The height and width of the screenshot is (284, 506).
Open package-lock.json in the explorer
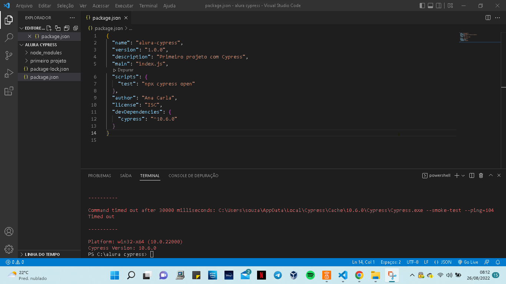pos(49,69)
